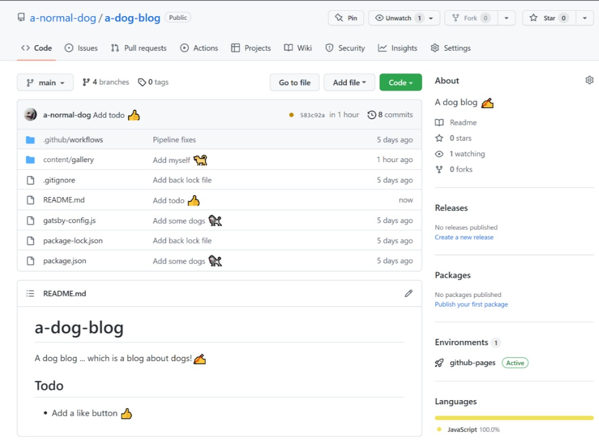The image size is (599, 443).
Task: Click the branch icon beside 4 branches
Action: pyautogui.click(x=86, y=82)
